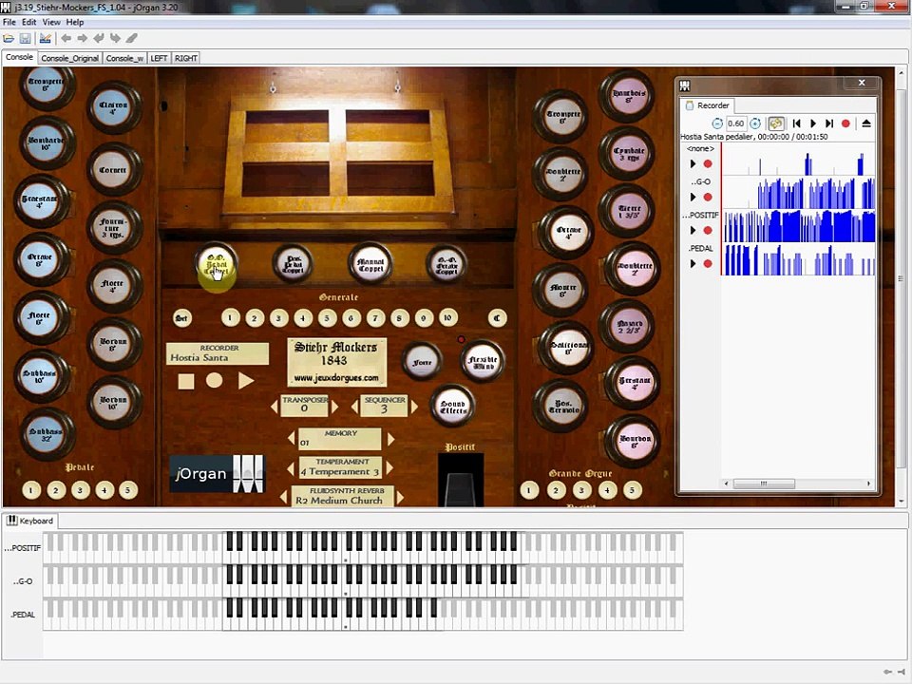This screenshot has width=912, height=684.
Task: Open the Edit menu
Action: 29,22
